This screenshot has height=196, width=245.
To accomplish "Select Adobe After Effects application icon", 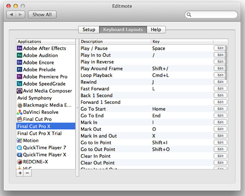I will coord(19,48).
